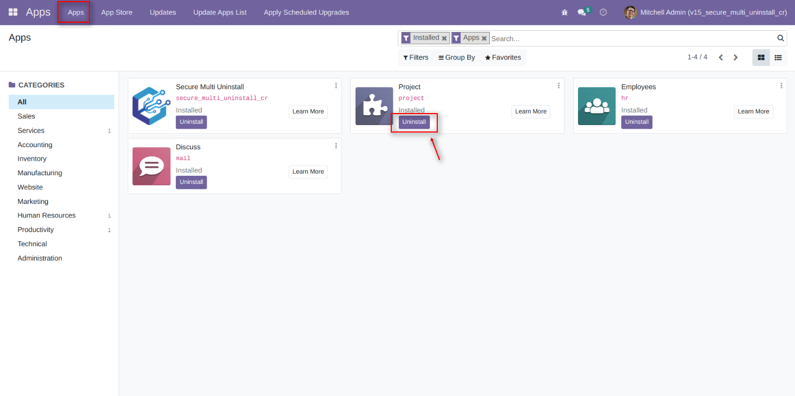Uninstall the Project app

pos(414,122)
